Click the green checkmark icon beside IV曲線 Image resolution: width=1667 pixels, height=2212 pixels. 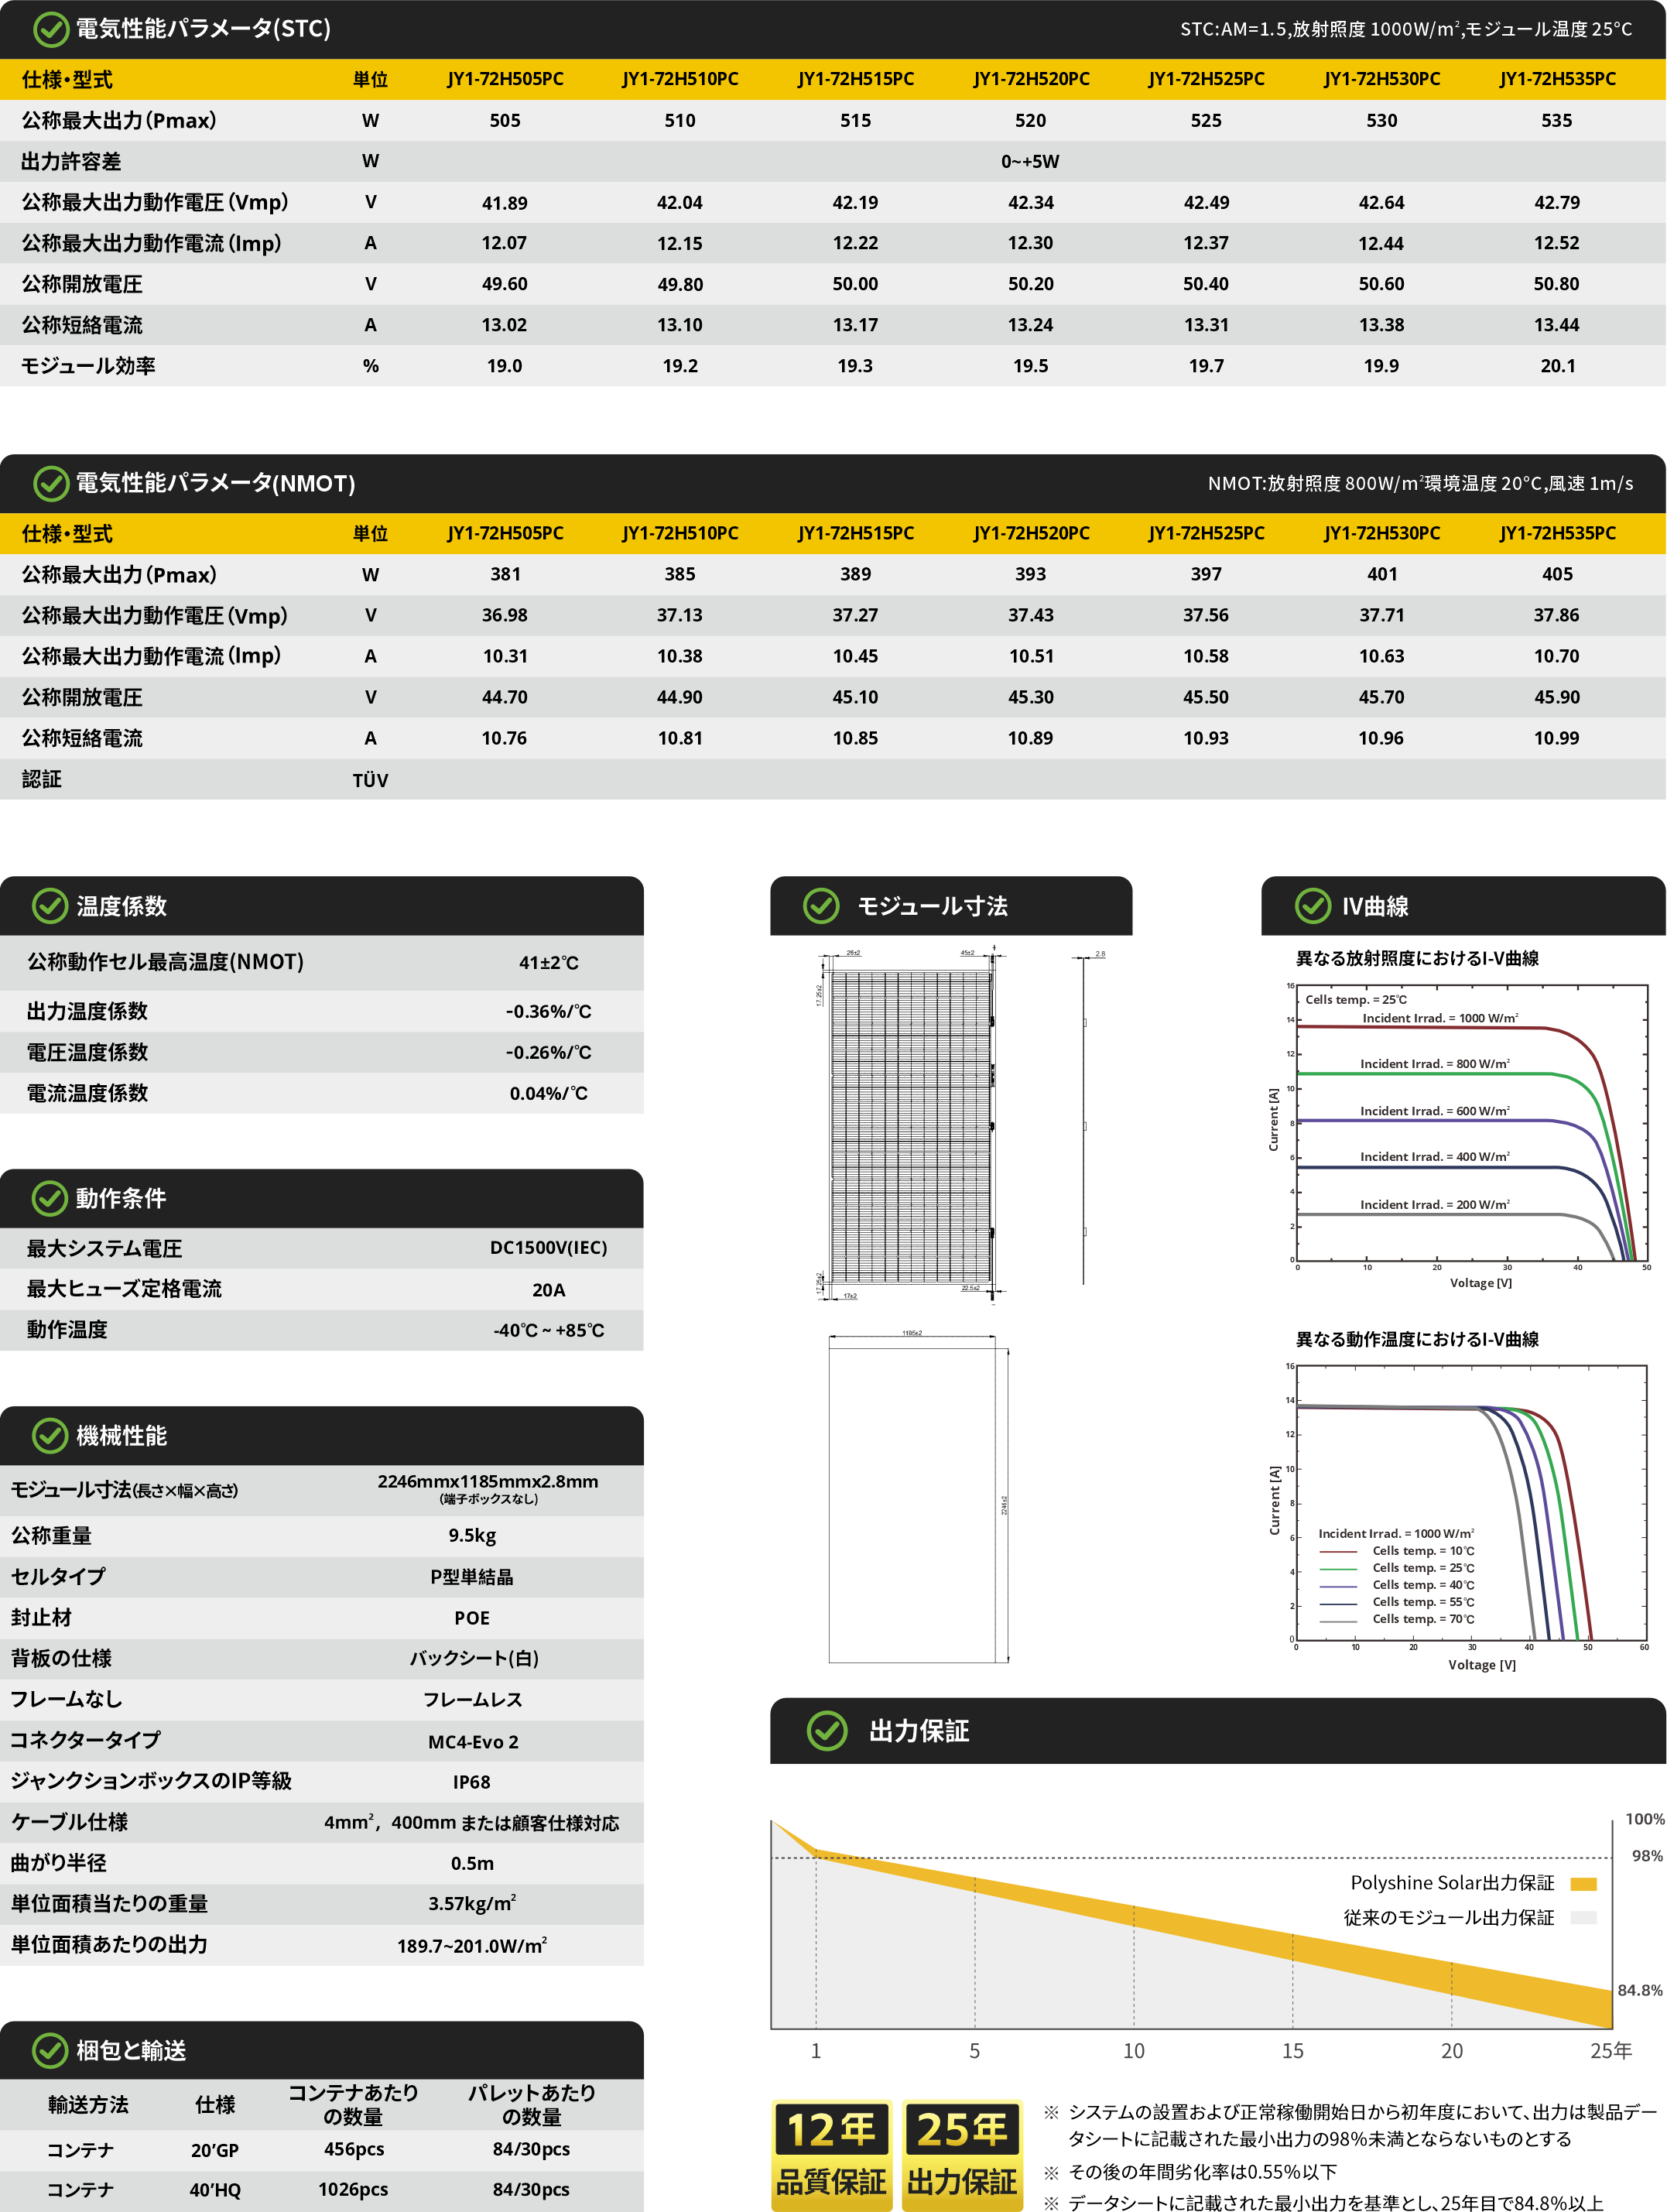(x=1312, y=906)
